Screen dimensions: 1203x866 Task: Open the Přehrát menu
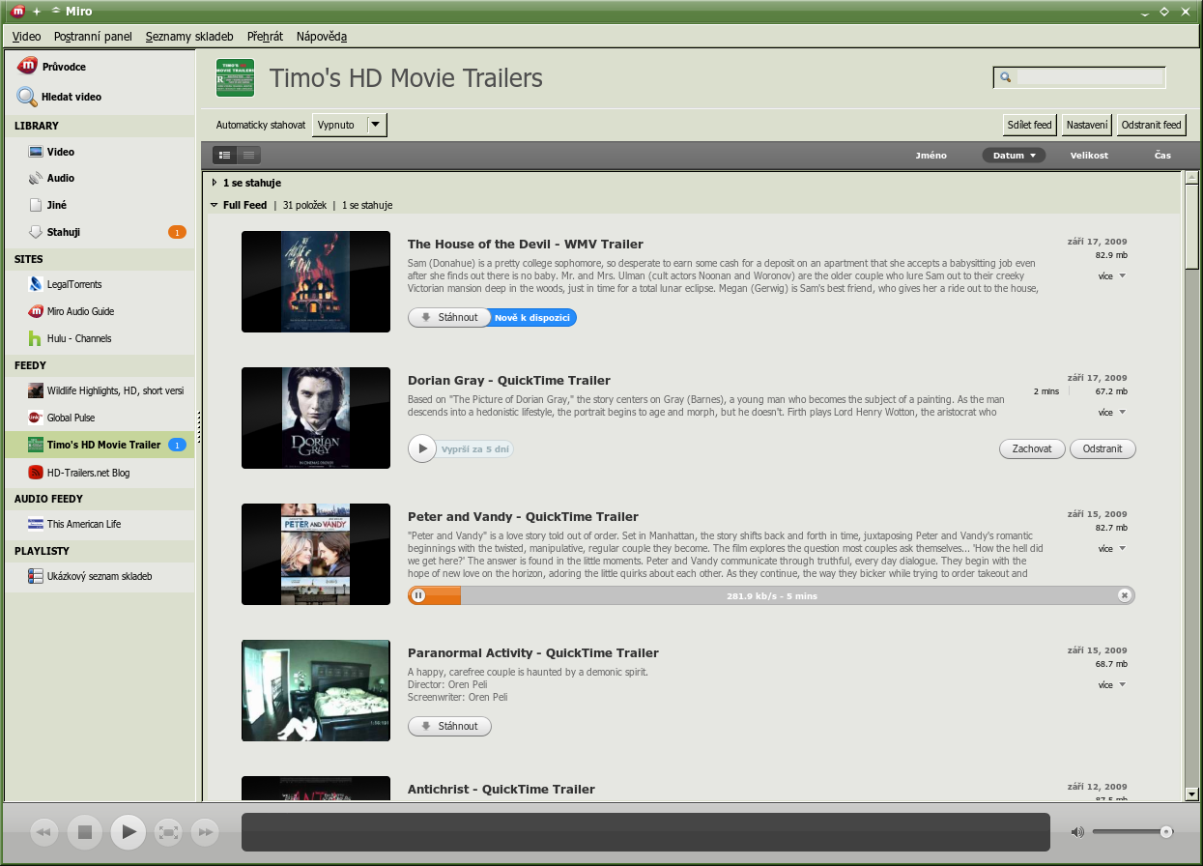point(265,37)
